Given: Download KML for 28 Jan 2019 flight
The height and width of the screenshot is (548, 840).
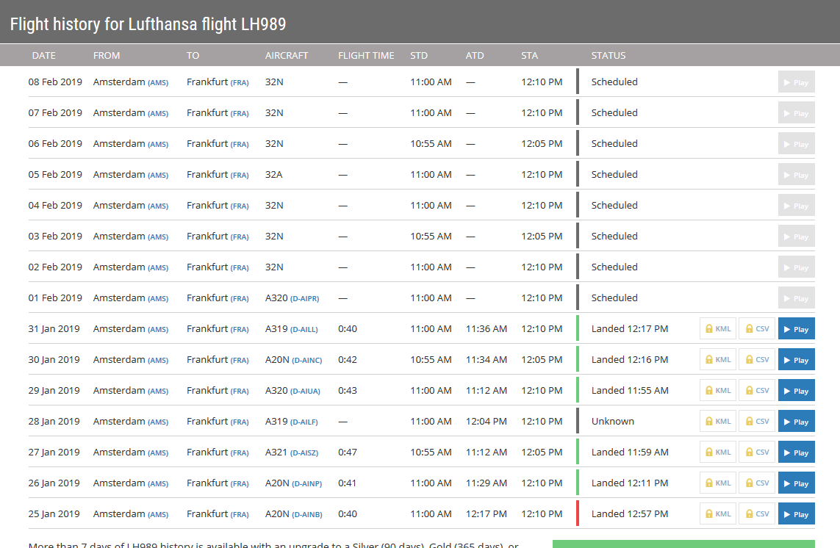Looking at the screenshot, I should click(x=718, y=422).
